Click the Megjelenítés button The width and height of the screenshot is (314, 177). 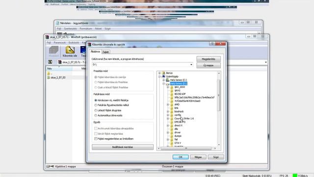pos(209,59)
